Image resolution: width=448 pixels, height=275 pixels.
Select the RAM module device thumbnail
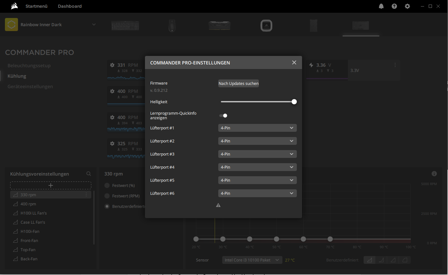click(220, 26)
